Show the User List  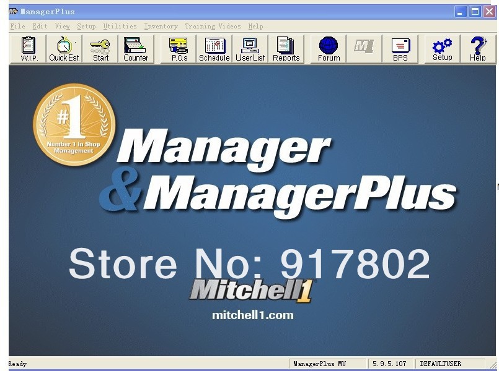pyautogui.click(x=250, y=49)
